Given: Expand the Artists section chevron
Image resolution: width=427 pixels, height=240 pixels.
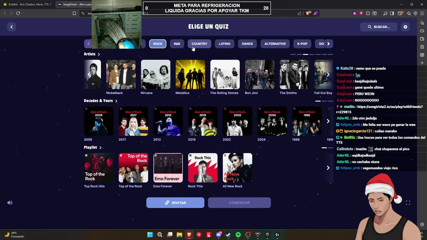Looking at the screenshot, I should [99, 54].
